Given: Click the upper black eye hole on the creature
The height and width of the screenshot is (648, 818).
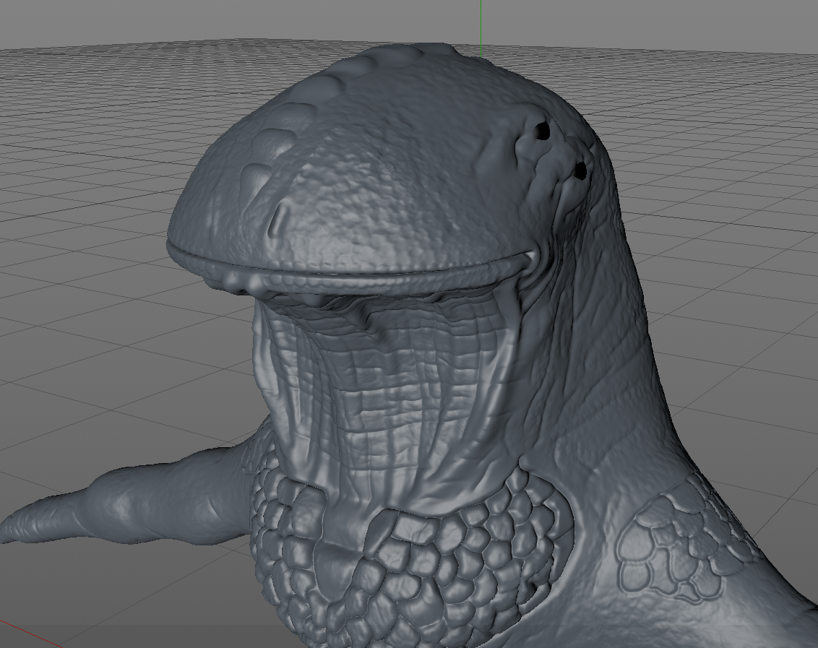Looking at the screenshot, I should (x=543, y=131).
